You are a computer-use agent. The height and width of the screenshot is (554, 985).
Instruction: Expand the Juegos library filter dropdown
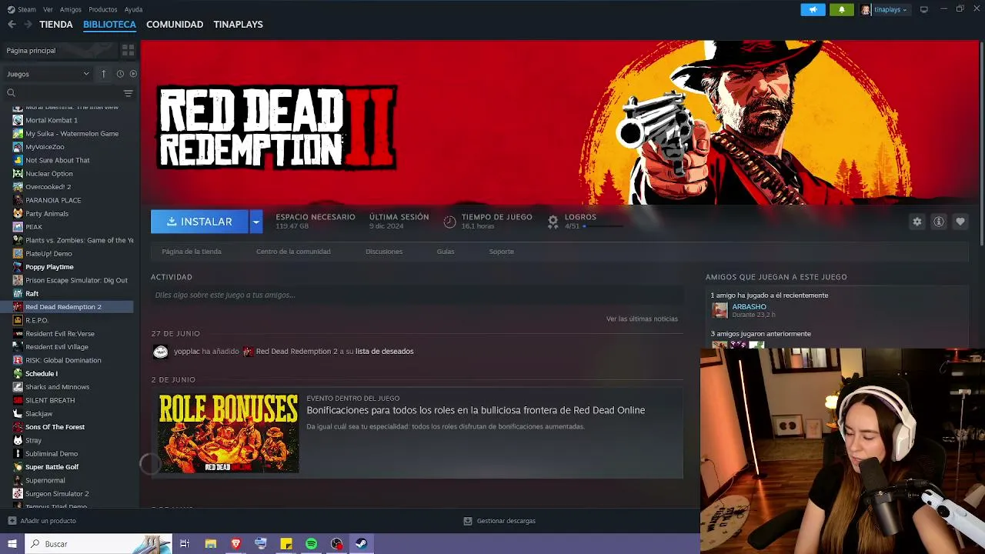[x=48, y=74]
